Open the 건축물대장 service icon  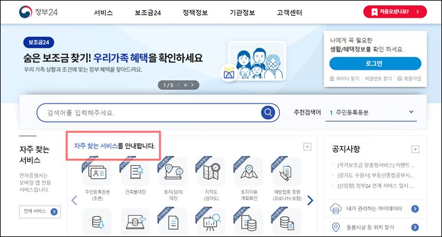tap(135, 171)
